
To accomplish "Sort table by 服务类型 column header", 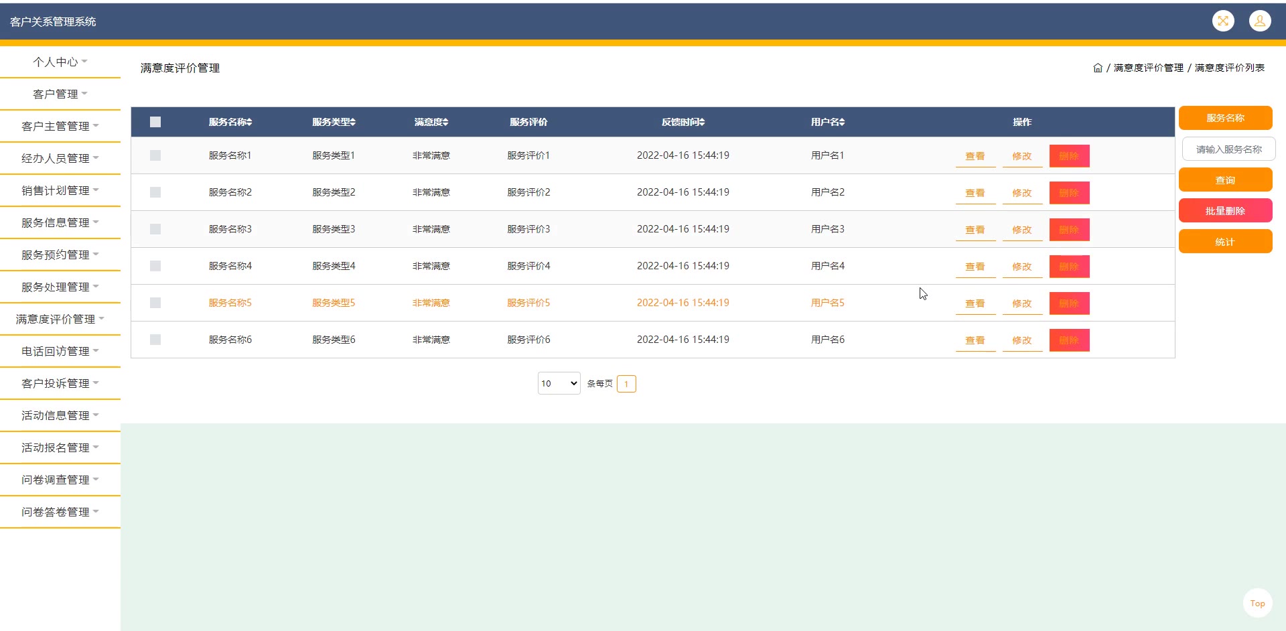I will click(334, 122).
